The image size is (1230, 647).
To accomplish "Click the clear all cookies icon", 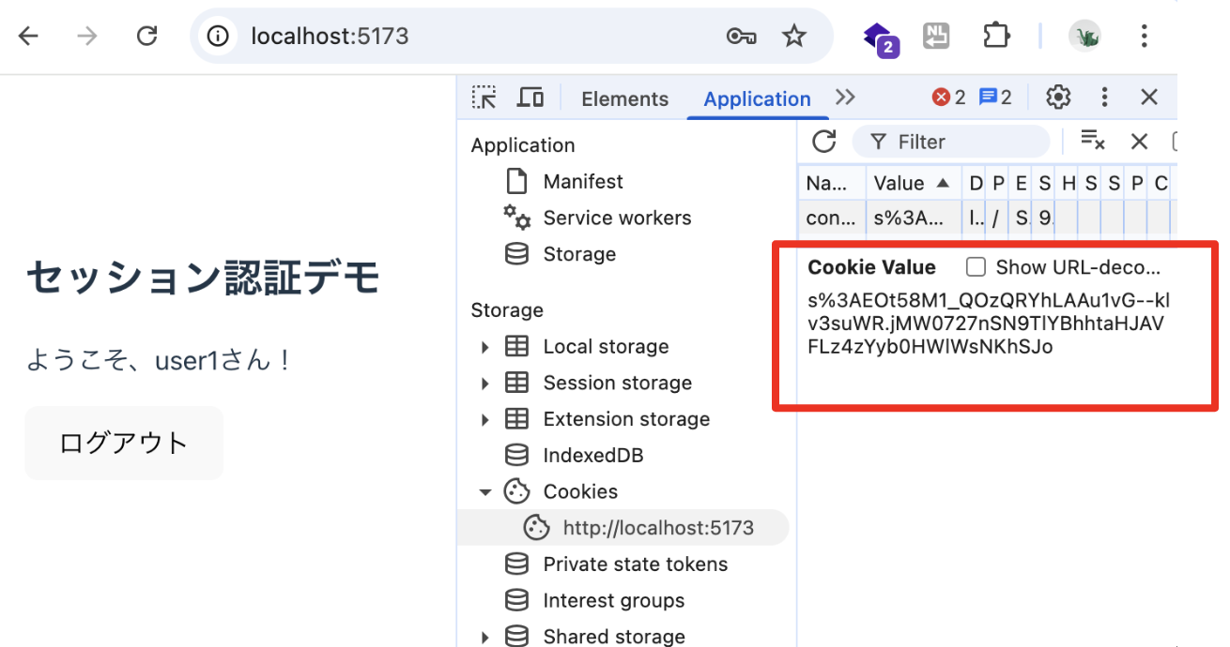I will pos(1092,141).
